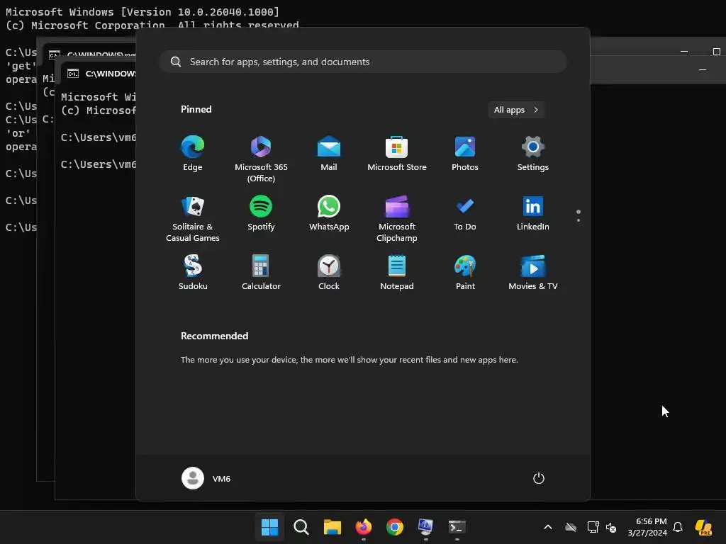This screenshot has height=544, width=726.
Task: Switch to the Terminal taskbar icon
Action: [457, 527]
